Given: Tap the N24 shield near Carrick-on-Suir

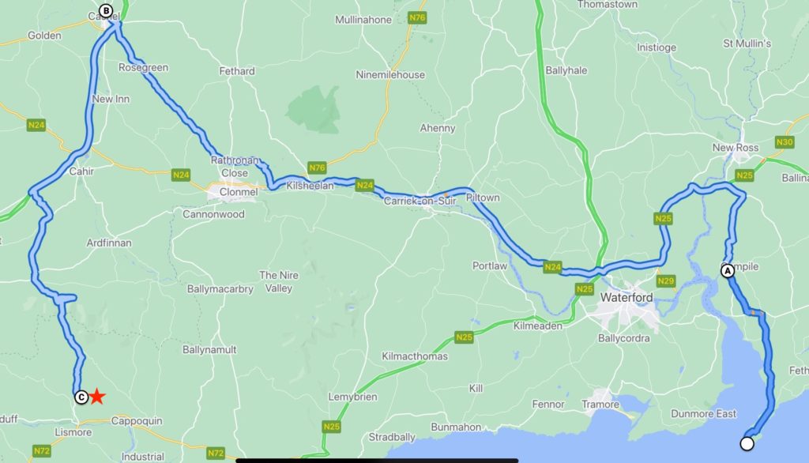Looking at the screenshot, I should pyautogui.click(x=364, y=185).
